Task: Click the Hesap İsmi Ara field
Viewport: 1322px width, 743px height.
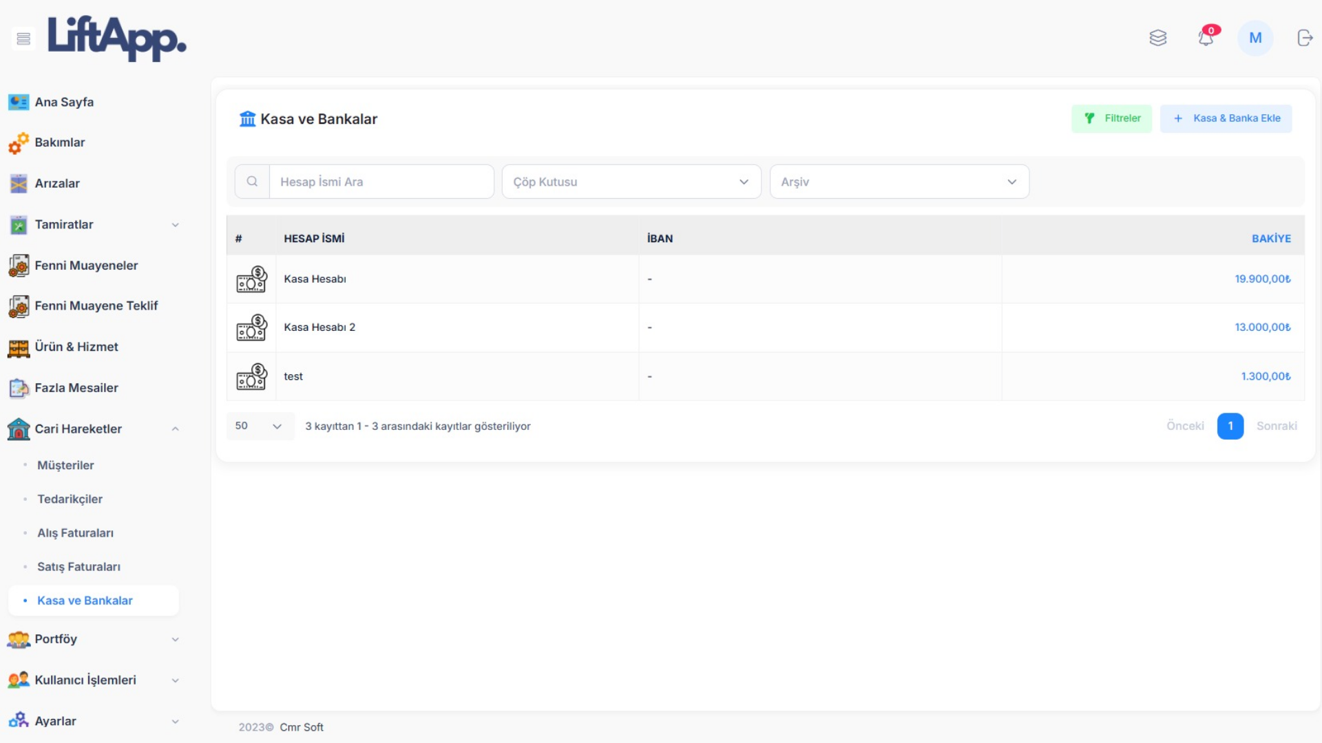Action: pyautogui.click(x=381, y=182)
